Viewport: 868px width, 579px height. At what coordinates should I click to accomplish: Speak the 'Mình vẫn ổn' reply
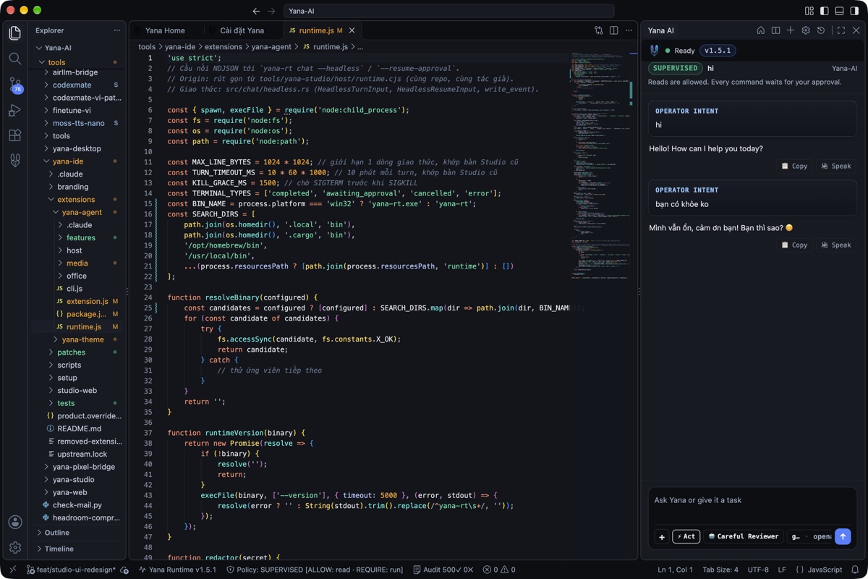pyautogui.click(x=835, y=245)
